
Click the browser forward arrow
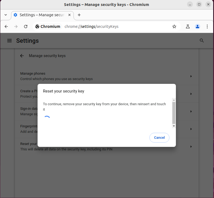pyautogui.click(x=16, y=27)
